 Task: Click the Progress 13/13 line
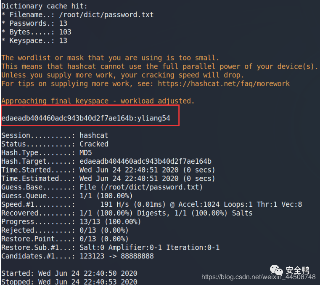coord(71,222)
